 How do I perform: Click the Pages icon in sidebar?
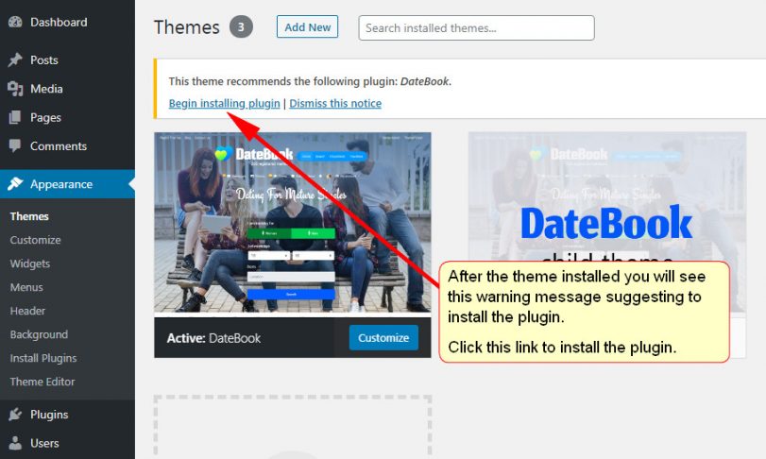[15, 117]
